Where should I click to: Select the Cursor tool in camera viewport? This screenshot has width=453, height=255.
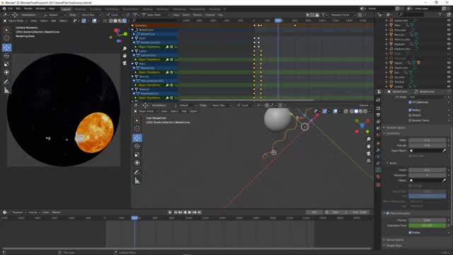pos(6,38)
